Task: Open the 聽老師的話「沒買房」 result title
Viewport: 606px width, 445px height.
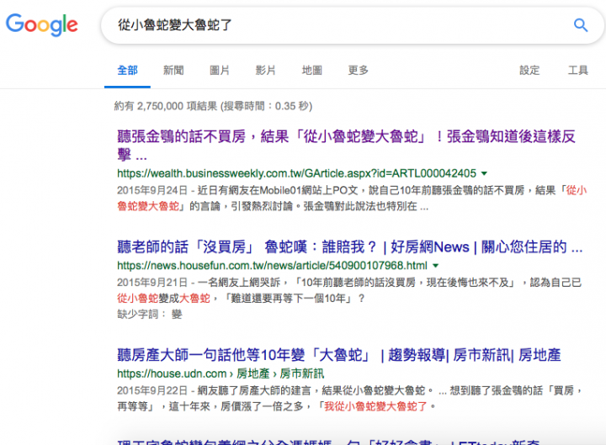Action: point(350,246)
